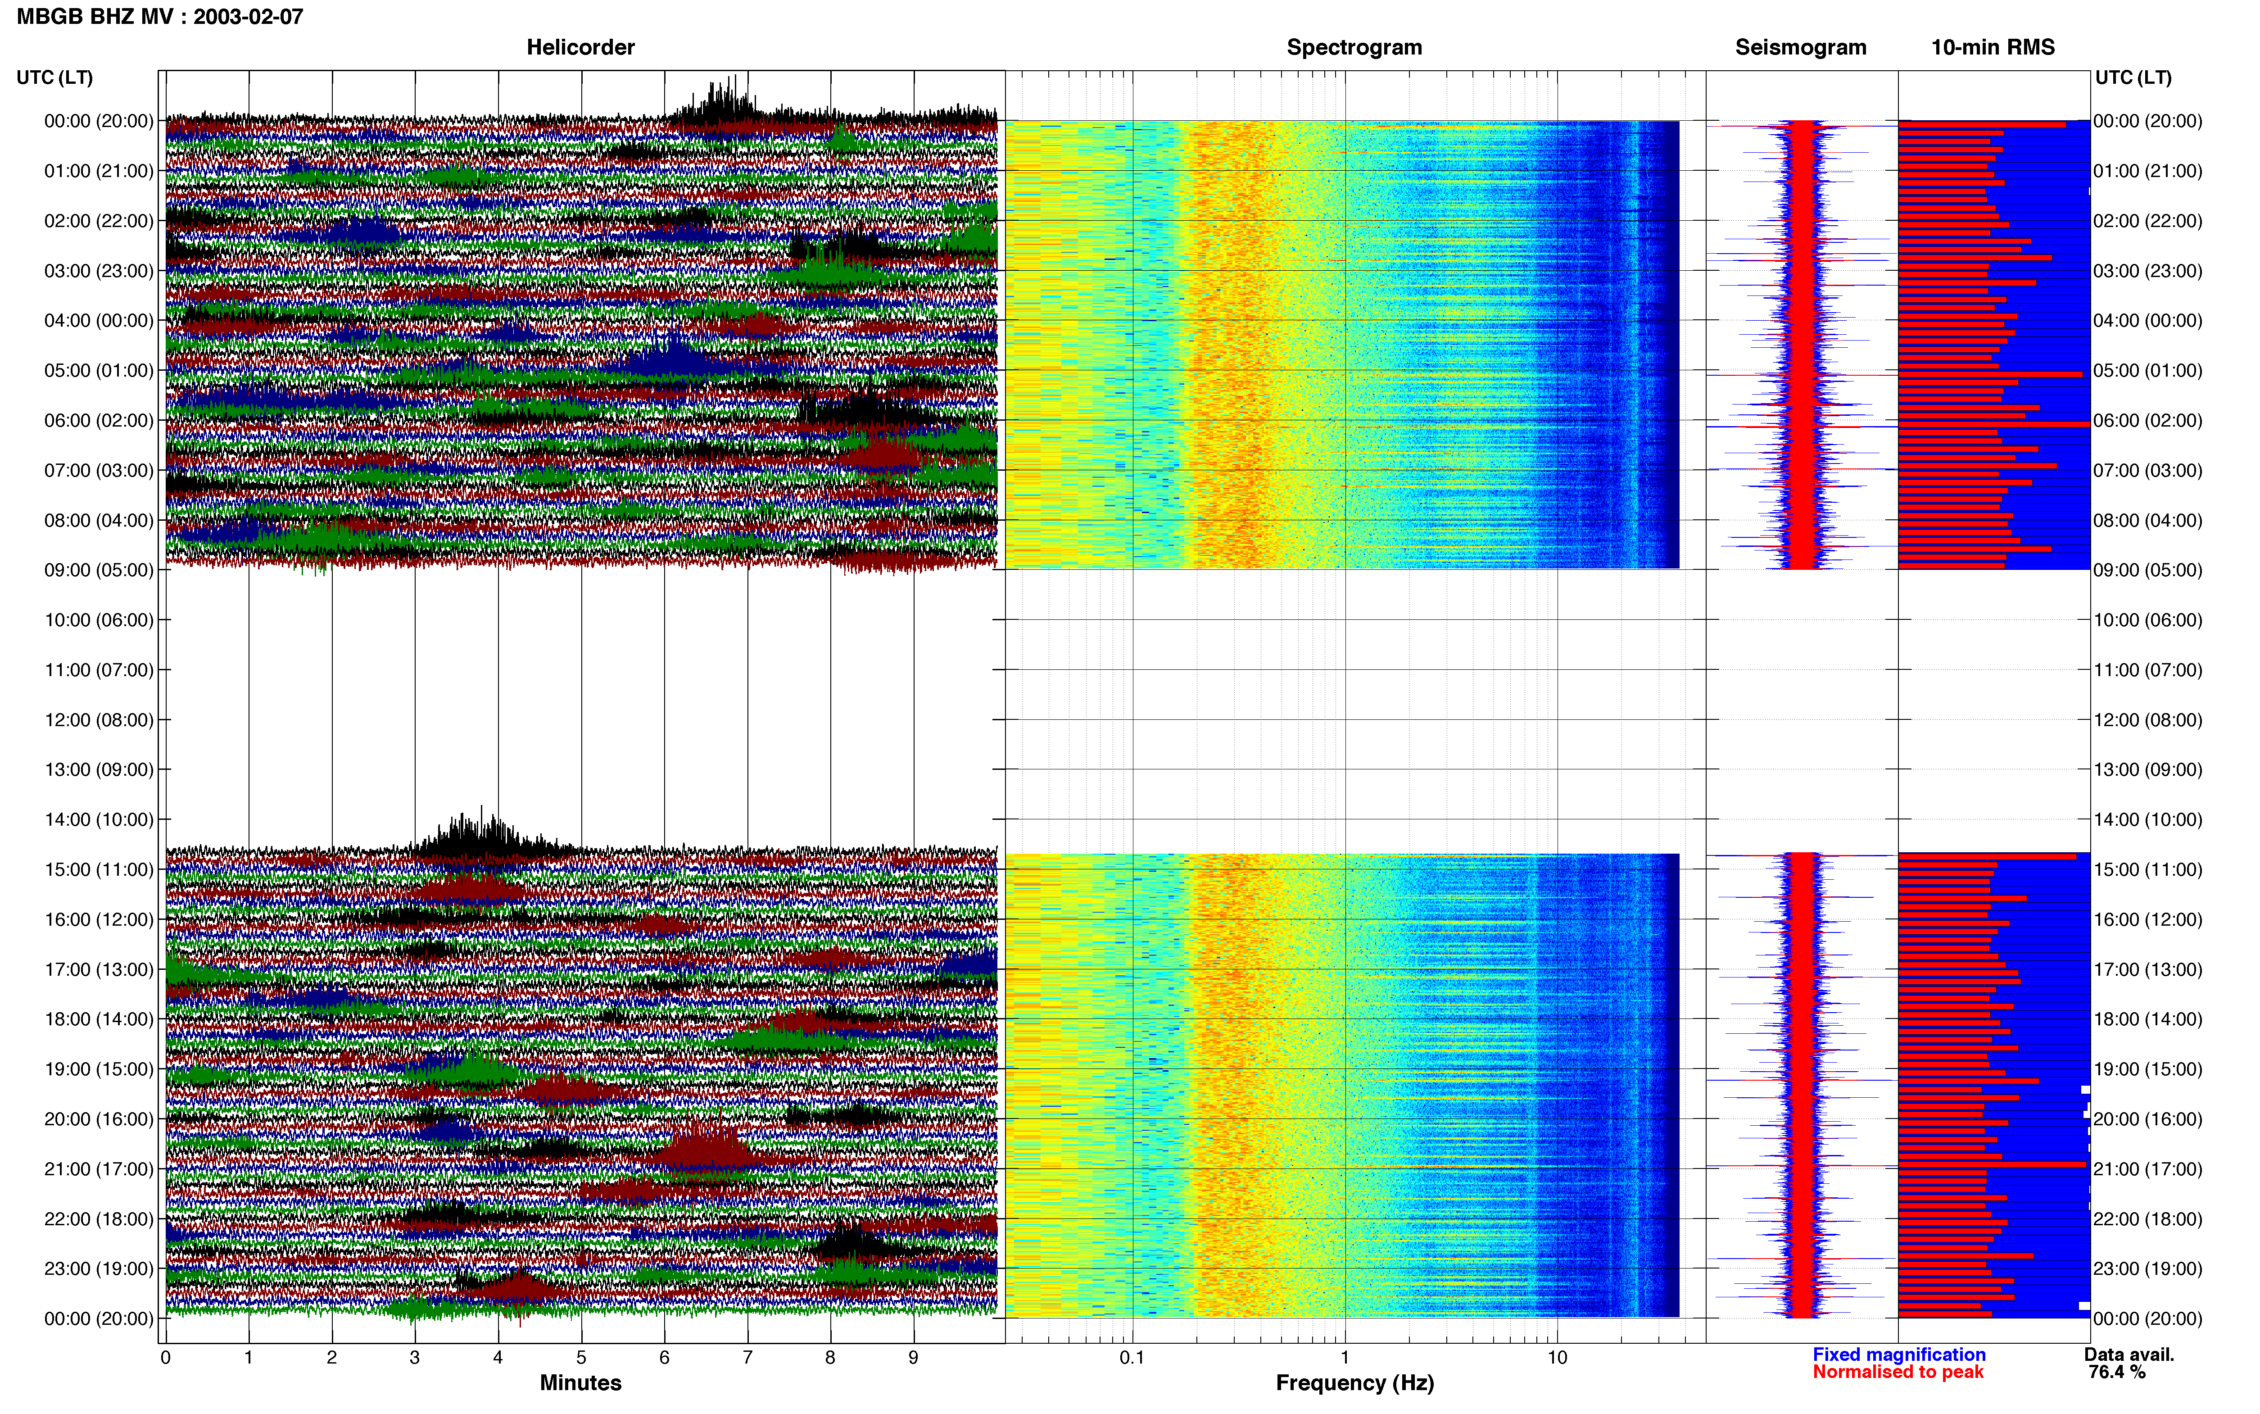Click the left '15:00 (11:00)' time label
The width and height of the screenshot is (2260, 1414).
pyautogui.click(x=98, y=869)
